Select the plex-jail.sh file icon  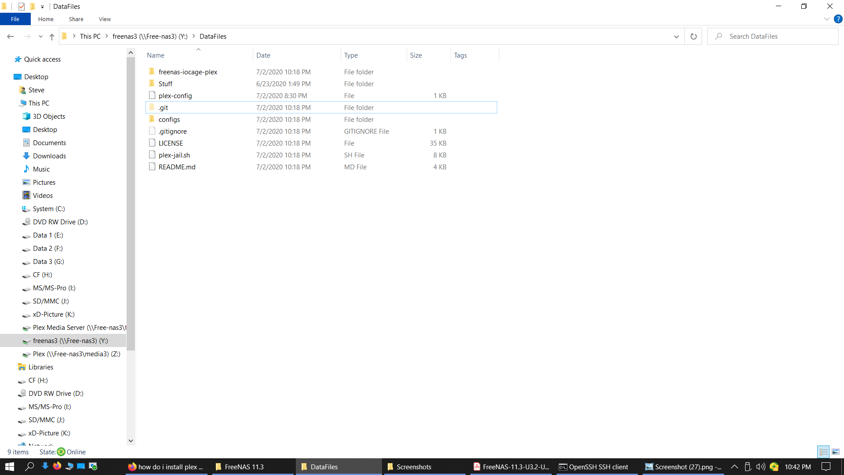pos(152,155)
